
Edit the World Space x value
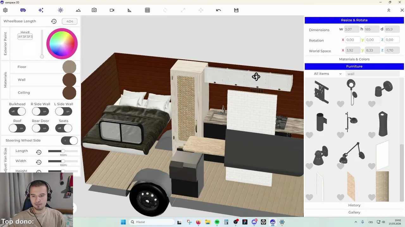(x=353, y=50)
